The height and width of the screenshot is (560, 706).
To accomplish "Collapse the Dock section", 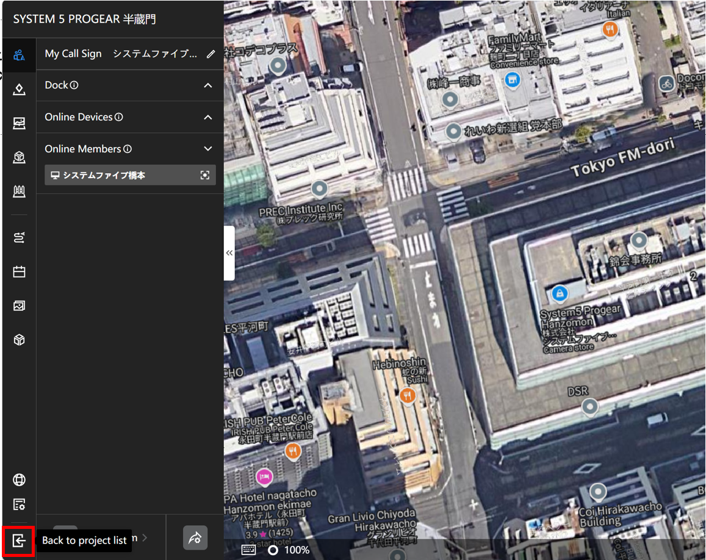I will click(207, 85).
